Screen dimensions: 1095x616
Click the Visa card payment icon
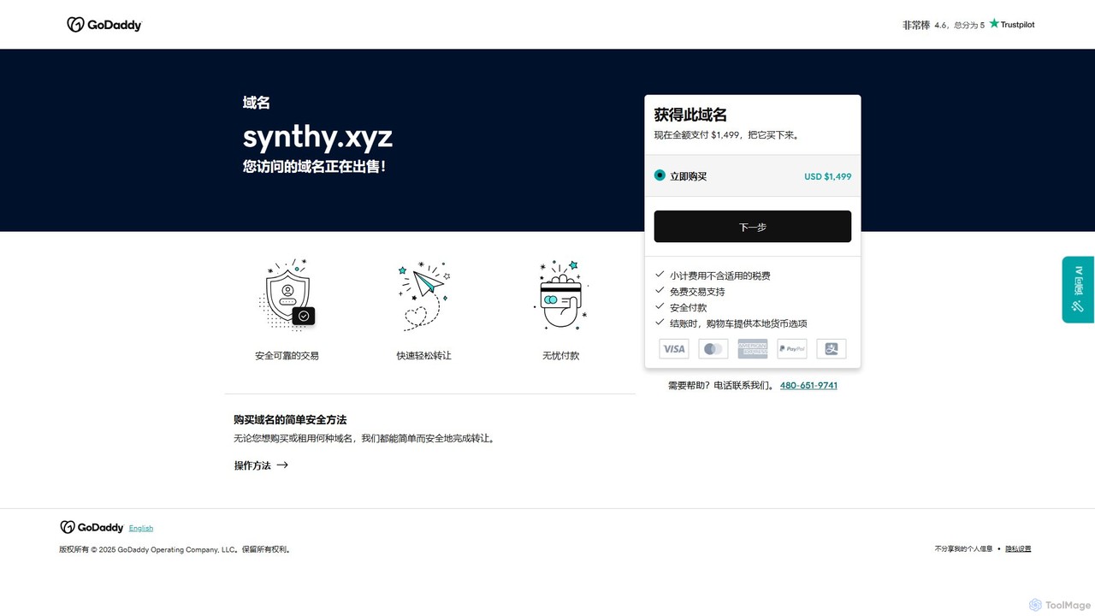(x=674, y=348)
